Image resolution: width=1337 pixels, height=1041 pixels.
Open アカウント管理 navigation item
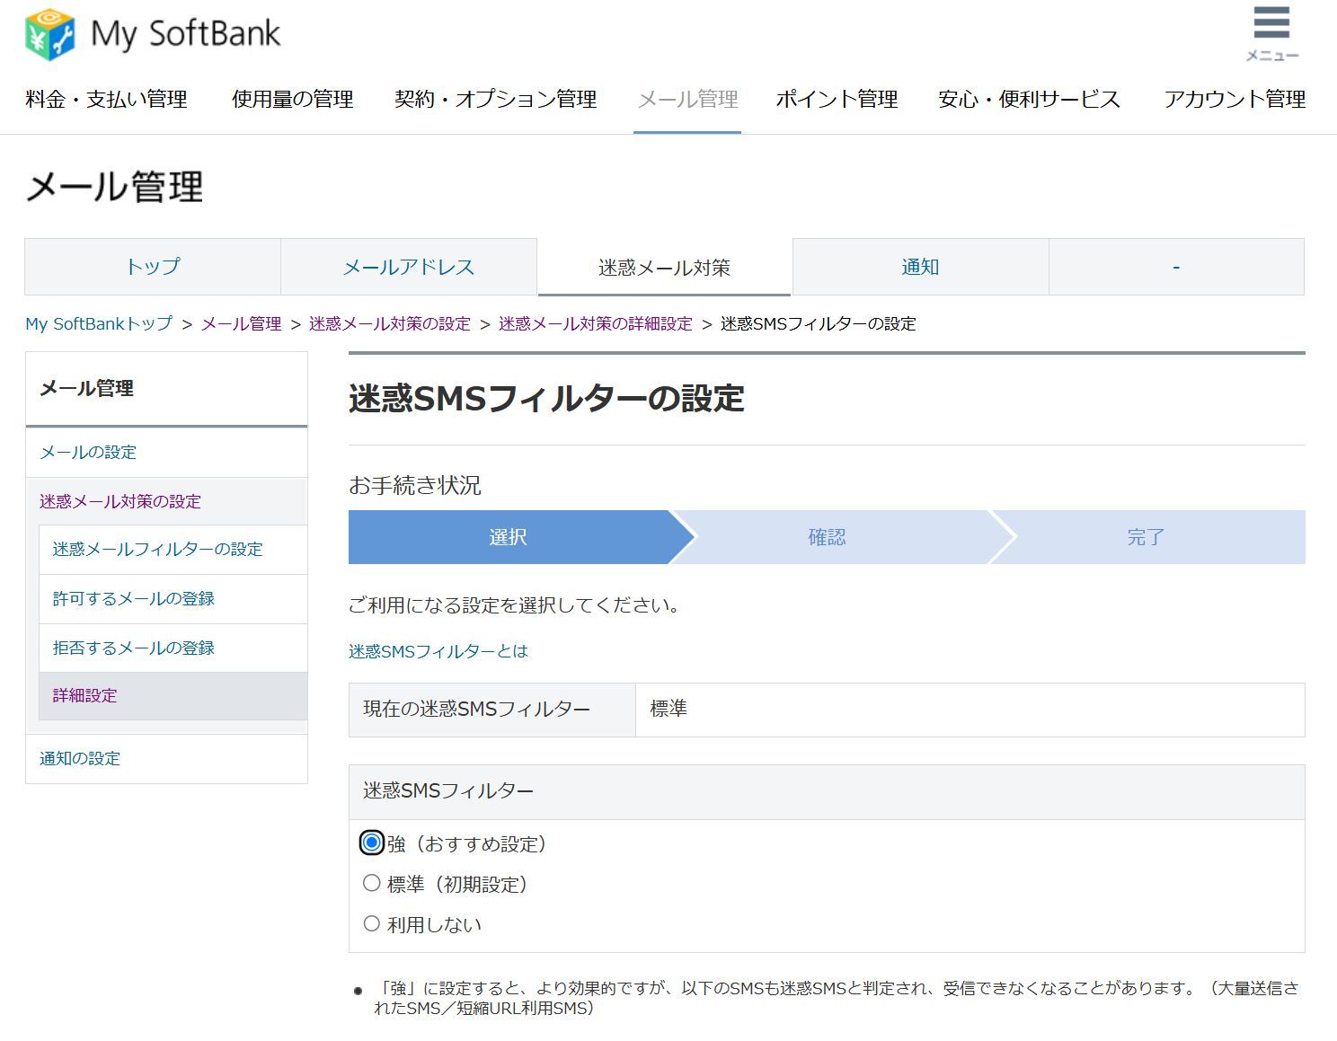[1234, 99]
